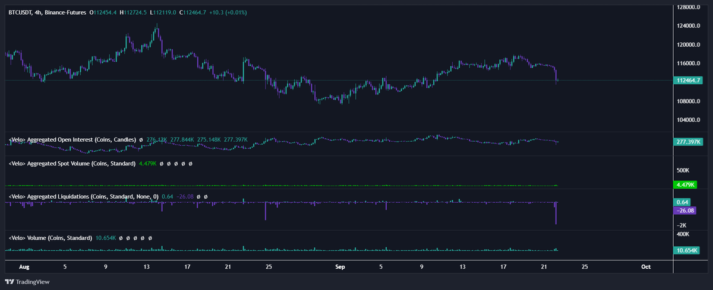Click the 116000.0 price axis label
713x290 pixels.
[x=689, y=63]
